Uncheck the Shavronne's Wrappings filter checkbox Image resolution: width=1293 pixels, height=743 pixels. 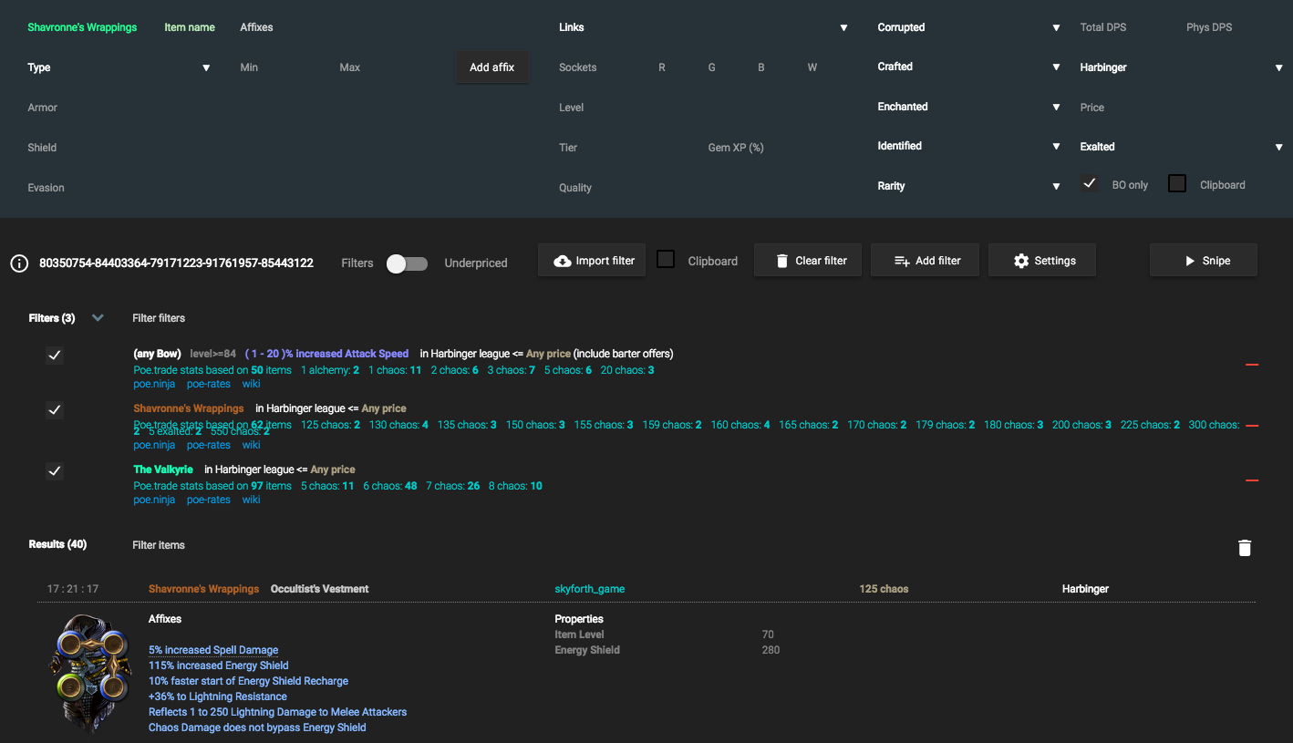pos(55,410)
